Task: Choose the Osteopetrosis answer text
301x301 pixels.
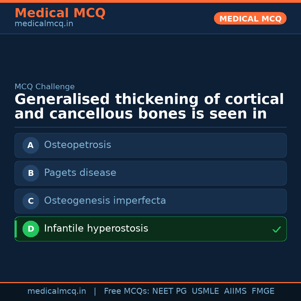Action: pos(77,145)
